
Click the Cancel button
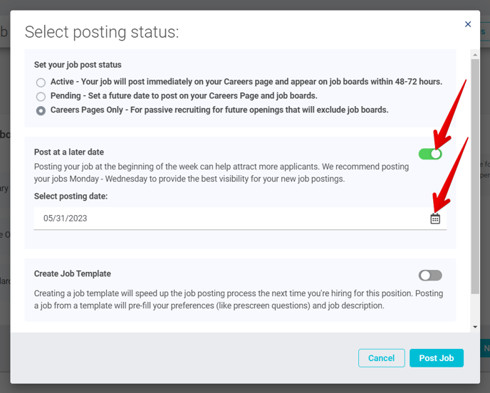(x=382, y=358)
